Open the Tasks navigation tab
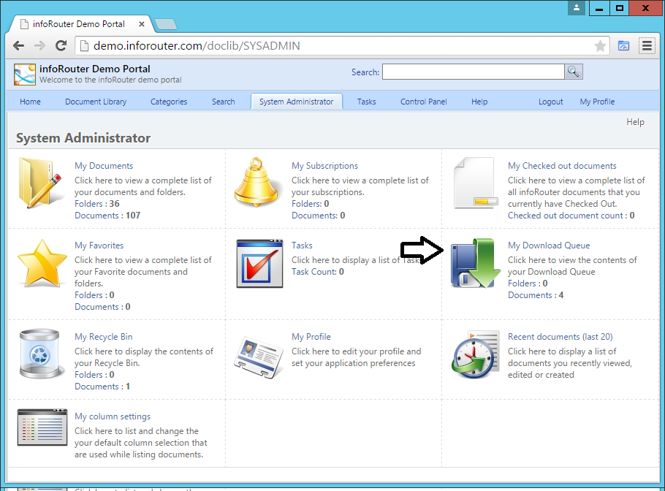 366,102
